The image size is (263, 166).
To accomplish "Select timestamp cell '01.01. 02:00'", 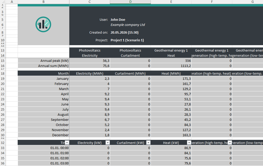I will point(44,158).
